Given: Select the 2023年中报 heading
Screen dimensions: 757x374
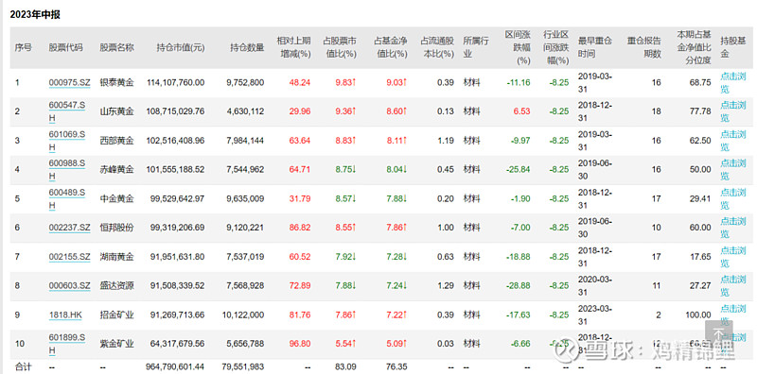Looking at the screenshot, I should (x=35, y=15).
